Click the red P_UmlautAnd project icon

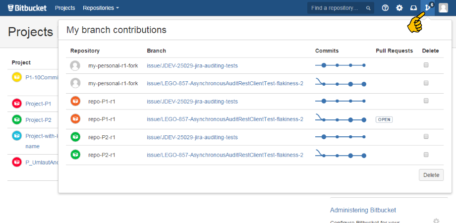coord(17,162)
